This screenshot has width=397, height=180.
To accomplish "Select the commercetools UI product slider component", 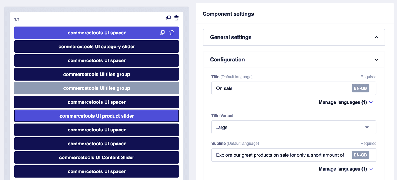I will click(x=96, y=116).
